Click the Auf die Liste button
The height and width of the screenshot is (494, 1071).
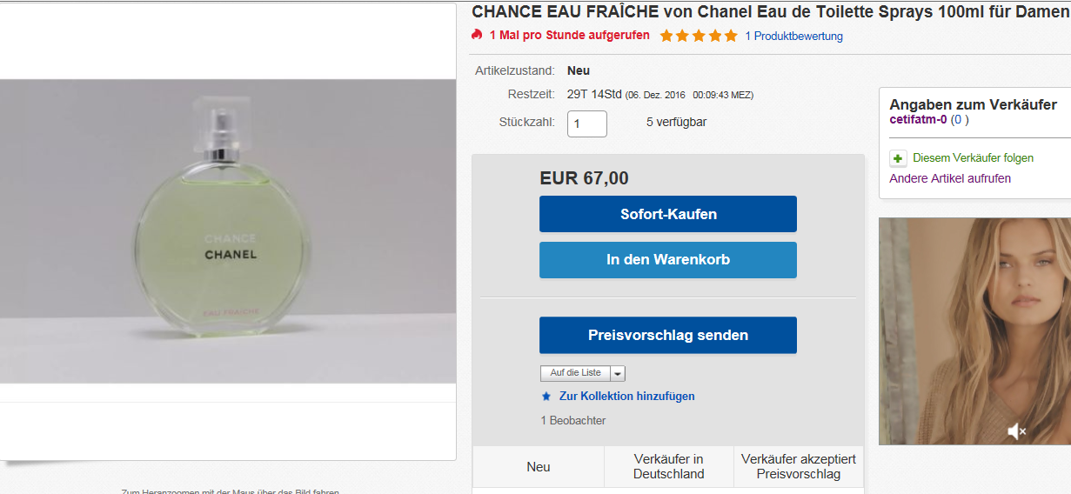coord(575,373)
